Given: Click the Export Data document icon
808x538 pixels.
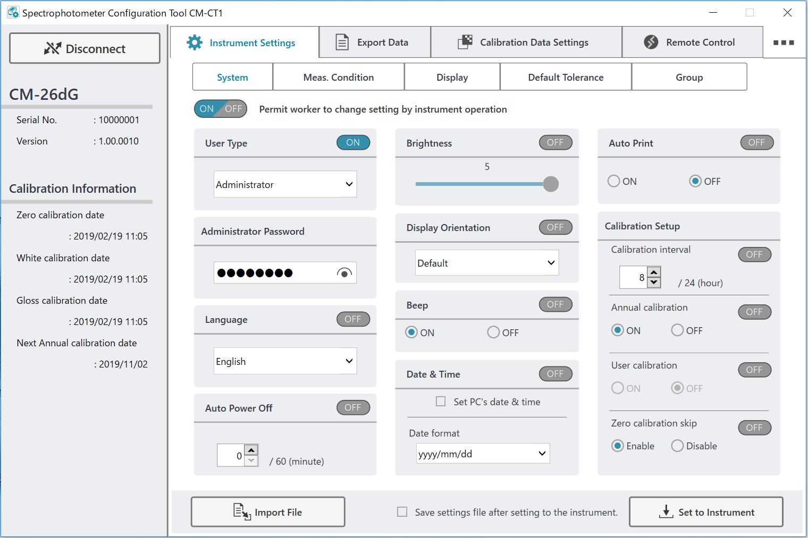Looking at the screenshot, I should [x=342, y=42].
